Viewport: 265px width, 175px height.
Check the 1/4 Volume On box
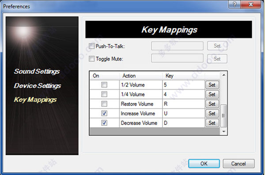click(x=104, y=94)
